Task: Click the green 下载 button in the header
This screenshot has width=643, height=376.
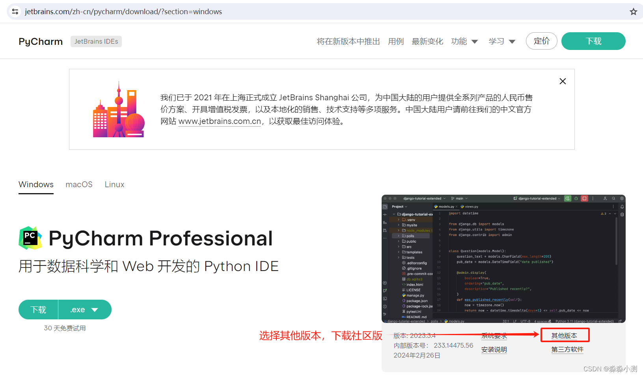Action: (x=593, y=41)
